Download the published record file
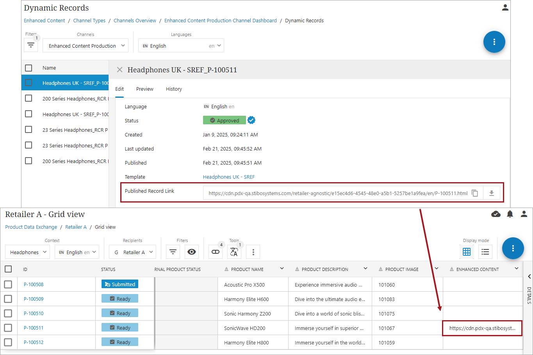Viewport: 533px width, 355px height. [492, 193]
